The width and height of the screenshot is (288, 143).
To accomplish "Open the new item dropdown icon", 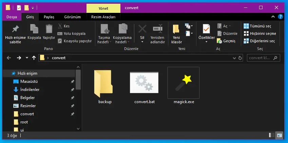I will point(189,26).
